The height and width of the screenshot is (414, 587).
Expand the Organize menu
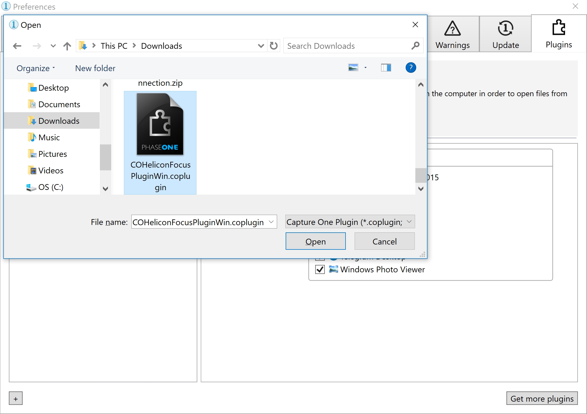(36, 68)
